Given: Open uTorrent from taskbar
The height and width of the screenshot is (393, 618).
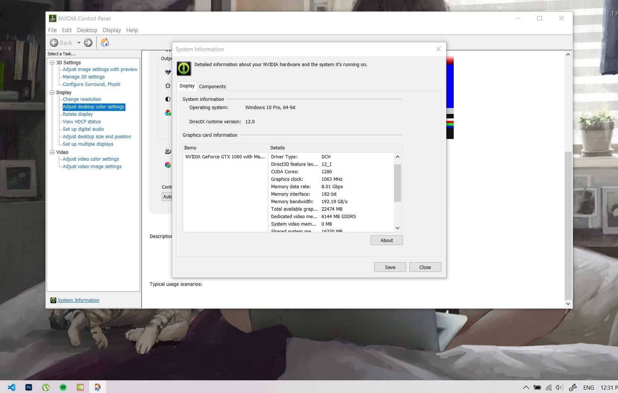Looking at the screenshot, I should 46,387.
